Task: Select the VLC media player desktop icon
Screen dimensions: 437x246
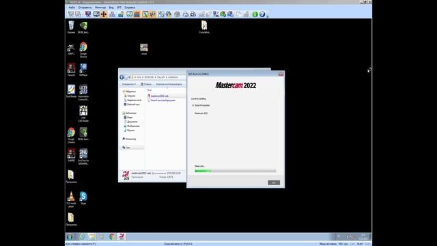Action: coord(71,200)
